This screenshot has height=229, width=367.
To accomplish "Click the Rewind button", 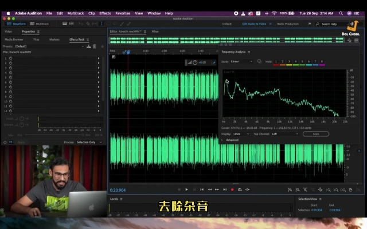I will (209, 189).
